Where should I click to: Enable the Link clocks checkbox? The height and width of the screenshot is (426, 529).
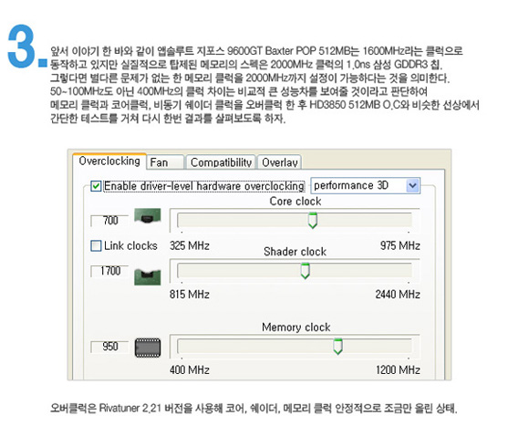pyautogui.click(x=96, y=245)
